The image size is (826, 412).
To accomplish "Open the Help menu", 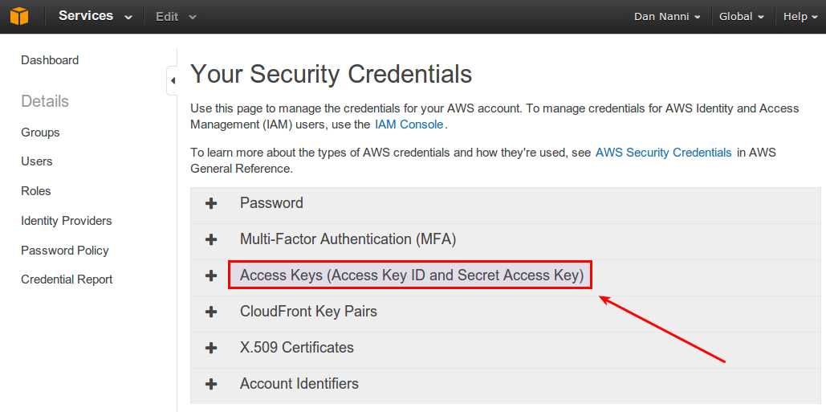I will click(800, 16).
